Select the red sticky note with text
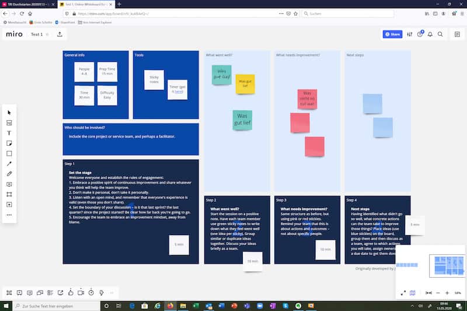The image size is (467, 311). (x=307, y=99)
